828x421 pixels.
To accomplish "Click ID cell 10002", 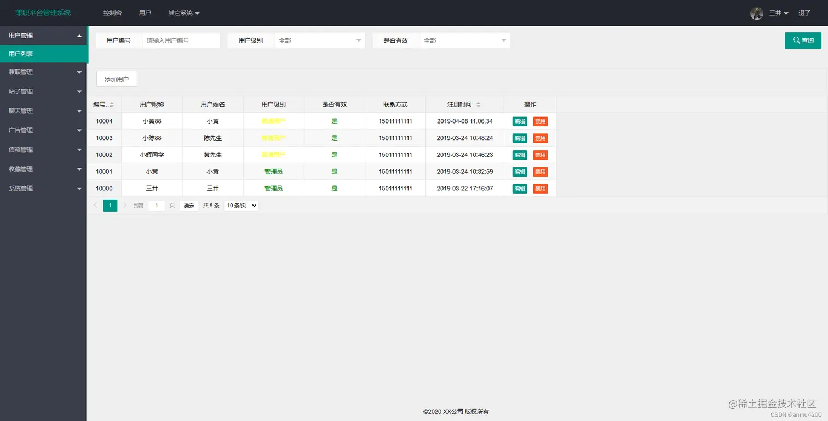I will [x=104, y=155].
